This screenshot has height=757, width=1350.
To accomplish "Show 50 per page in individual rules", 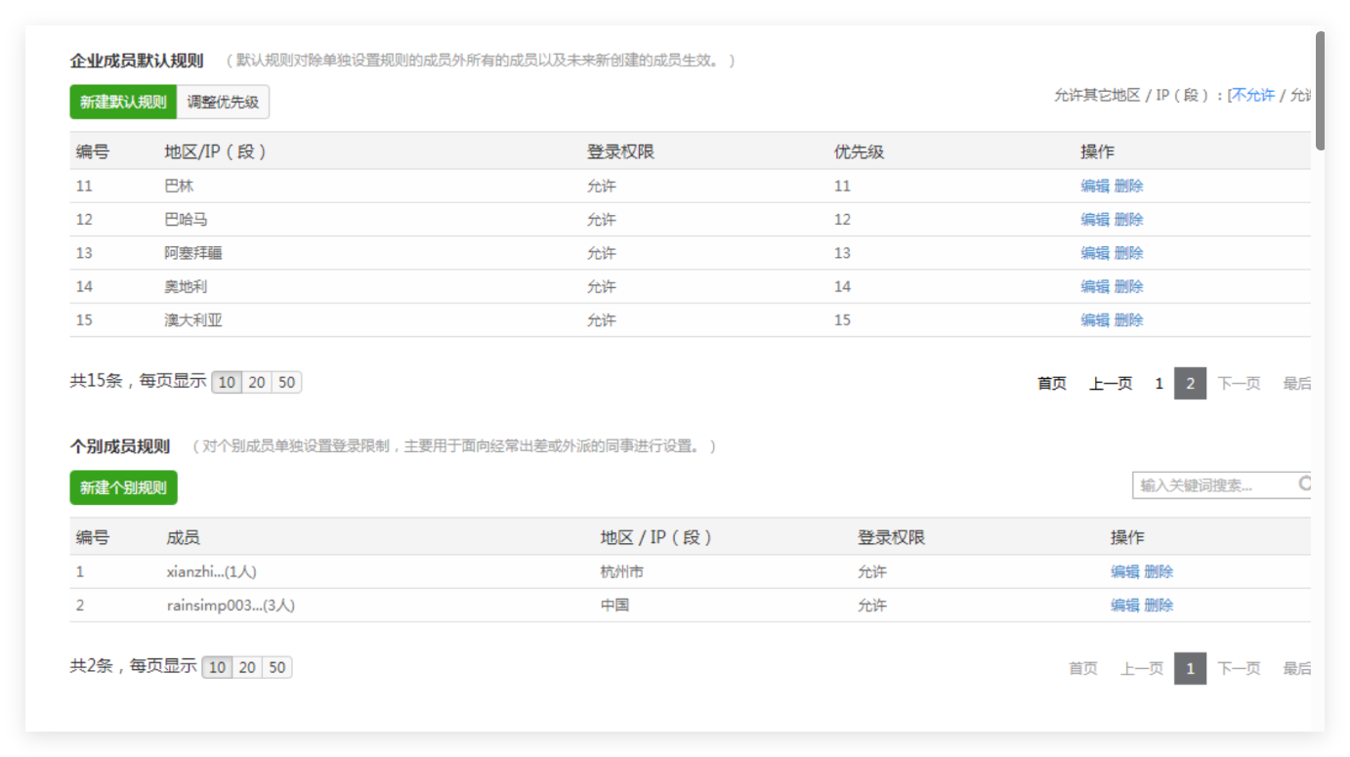I will (277, 667).
